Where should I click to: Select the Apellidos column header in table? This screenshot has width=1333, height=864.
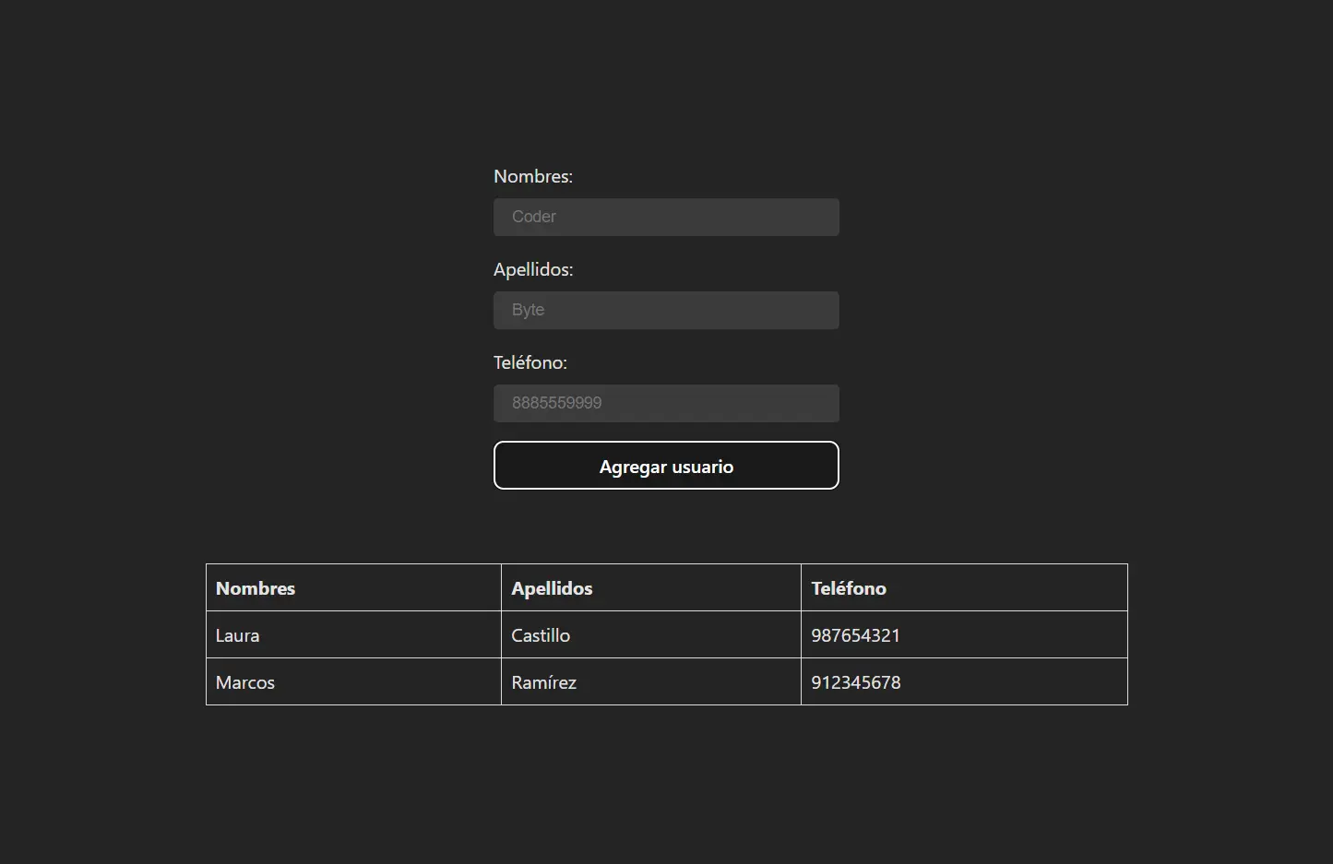pos(552,588)
